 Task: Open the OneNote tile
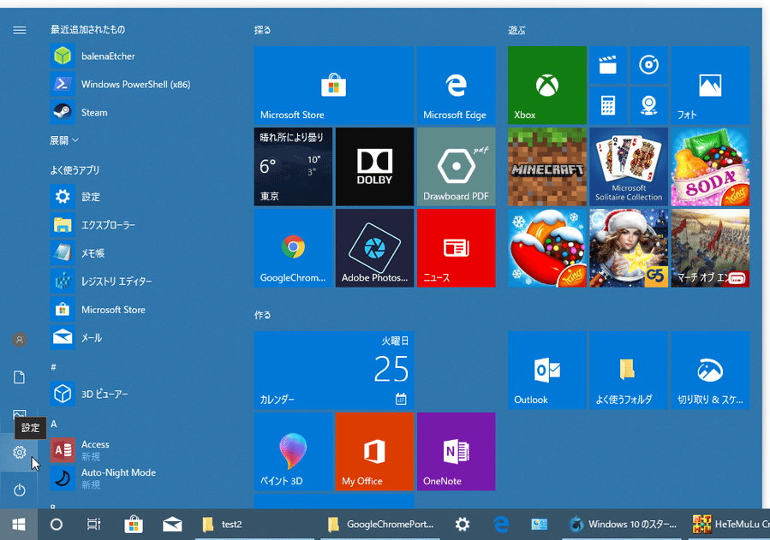point(457,452)
